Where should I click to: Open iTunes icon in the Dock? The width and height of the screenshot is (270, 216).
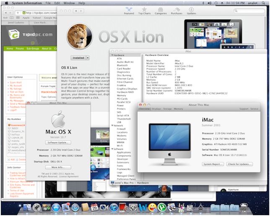pyautogui.click(x=114, y=207)
